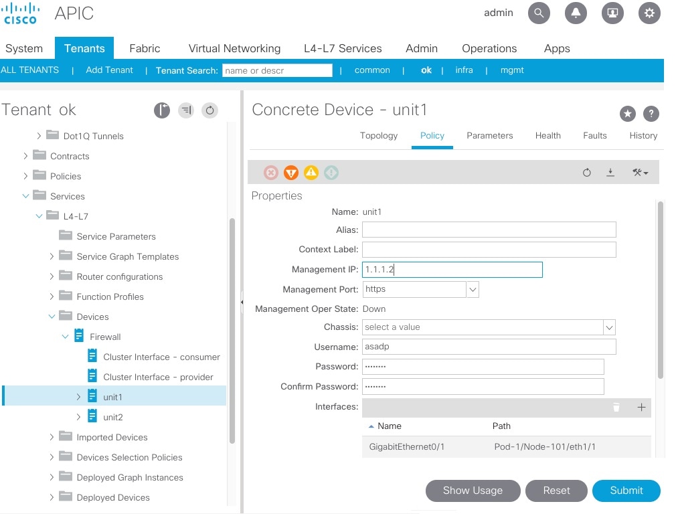The image size is (676, 514).
Task: Switch to the Fabric tab
Action: [145, 48]
